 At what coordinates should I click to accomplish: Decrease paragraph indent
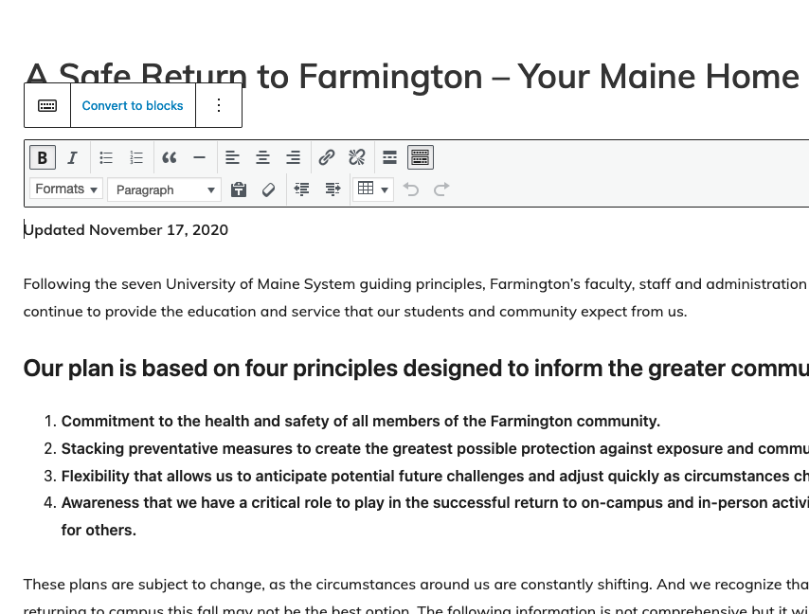[x=302, y=190]
